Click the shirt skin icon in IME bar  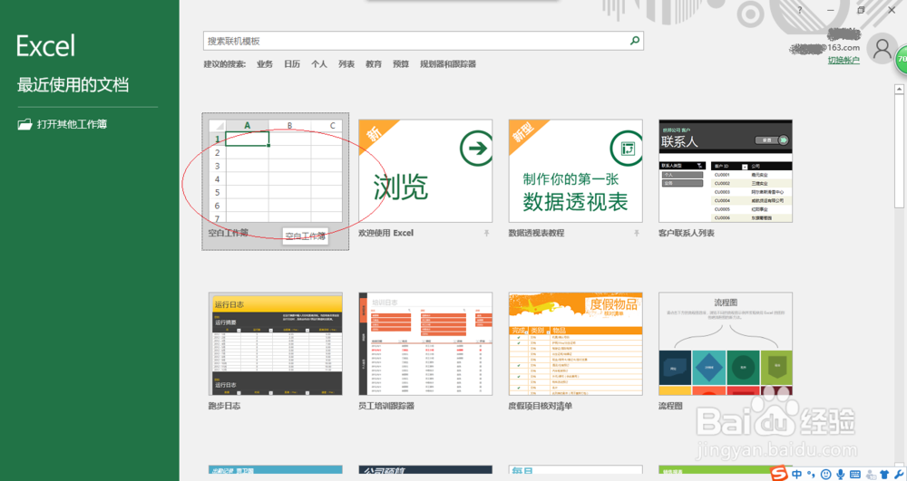pos(883,474)
